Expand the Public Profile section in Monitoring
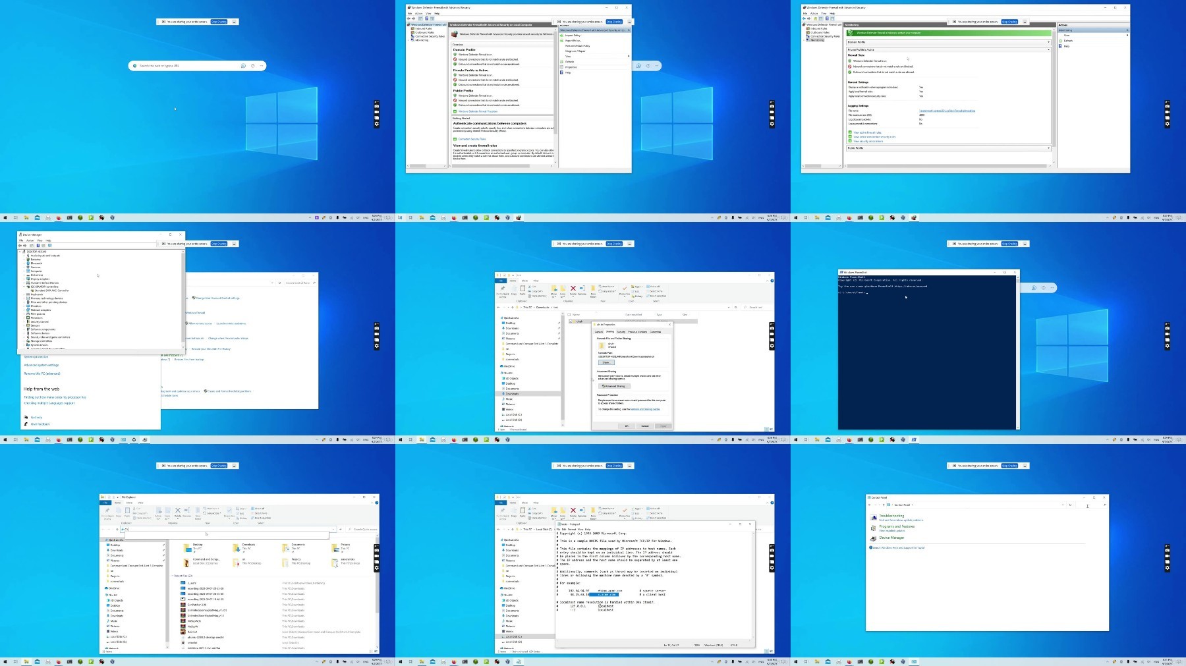The image size is (1186, 666). coord(1048,148)
